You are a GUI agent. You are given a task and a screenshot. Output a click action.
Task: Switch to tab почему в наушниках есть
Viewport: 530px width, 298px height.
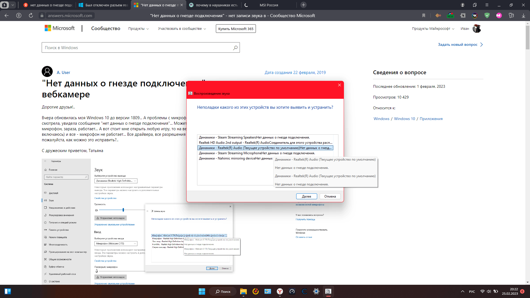pos(213,5)
